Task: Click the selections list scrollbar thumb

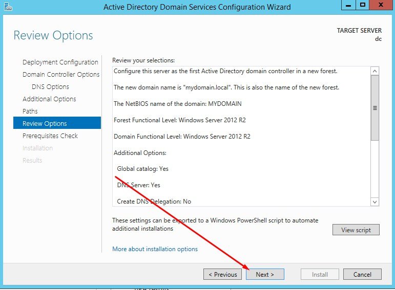Action: point(375,108)
